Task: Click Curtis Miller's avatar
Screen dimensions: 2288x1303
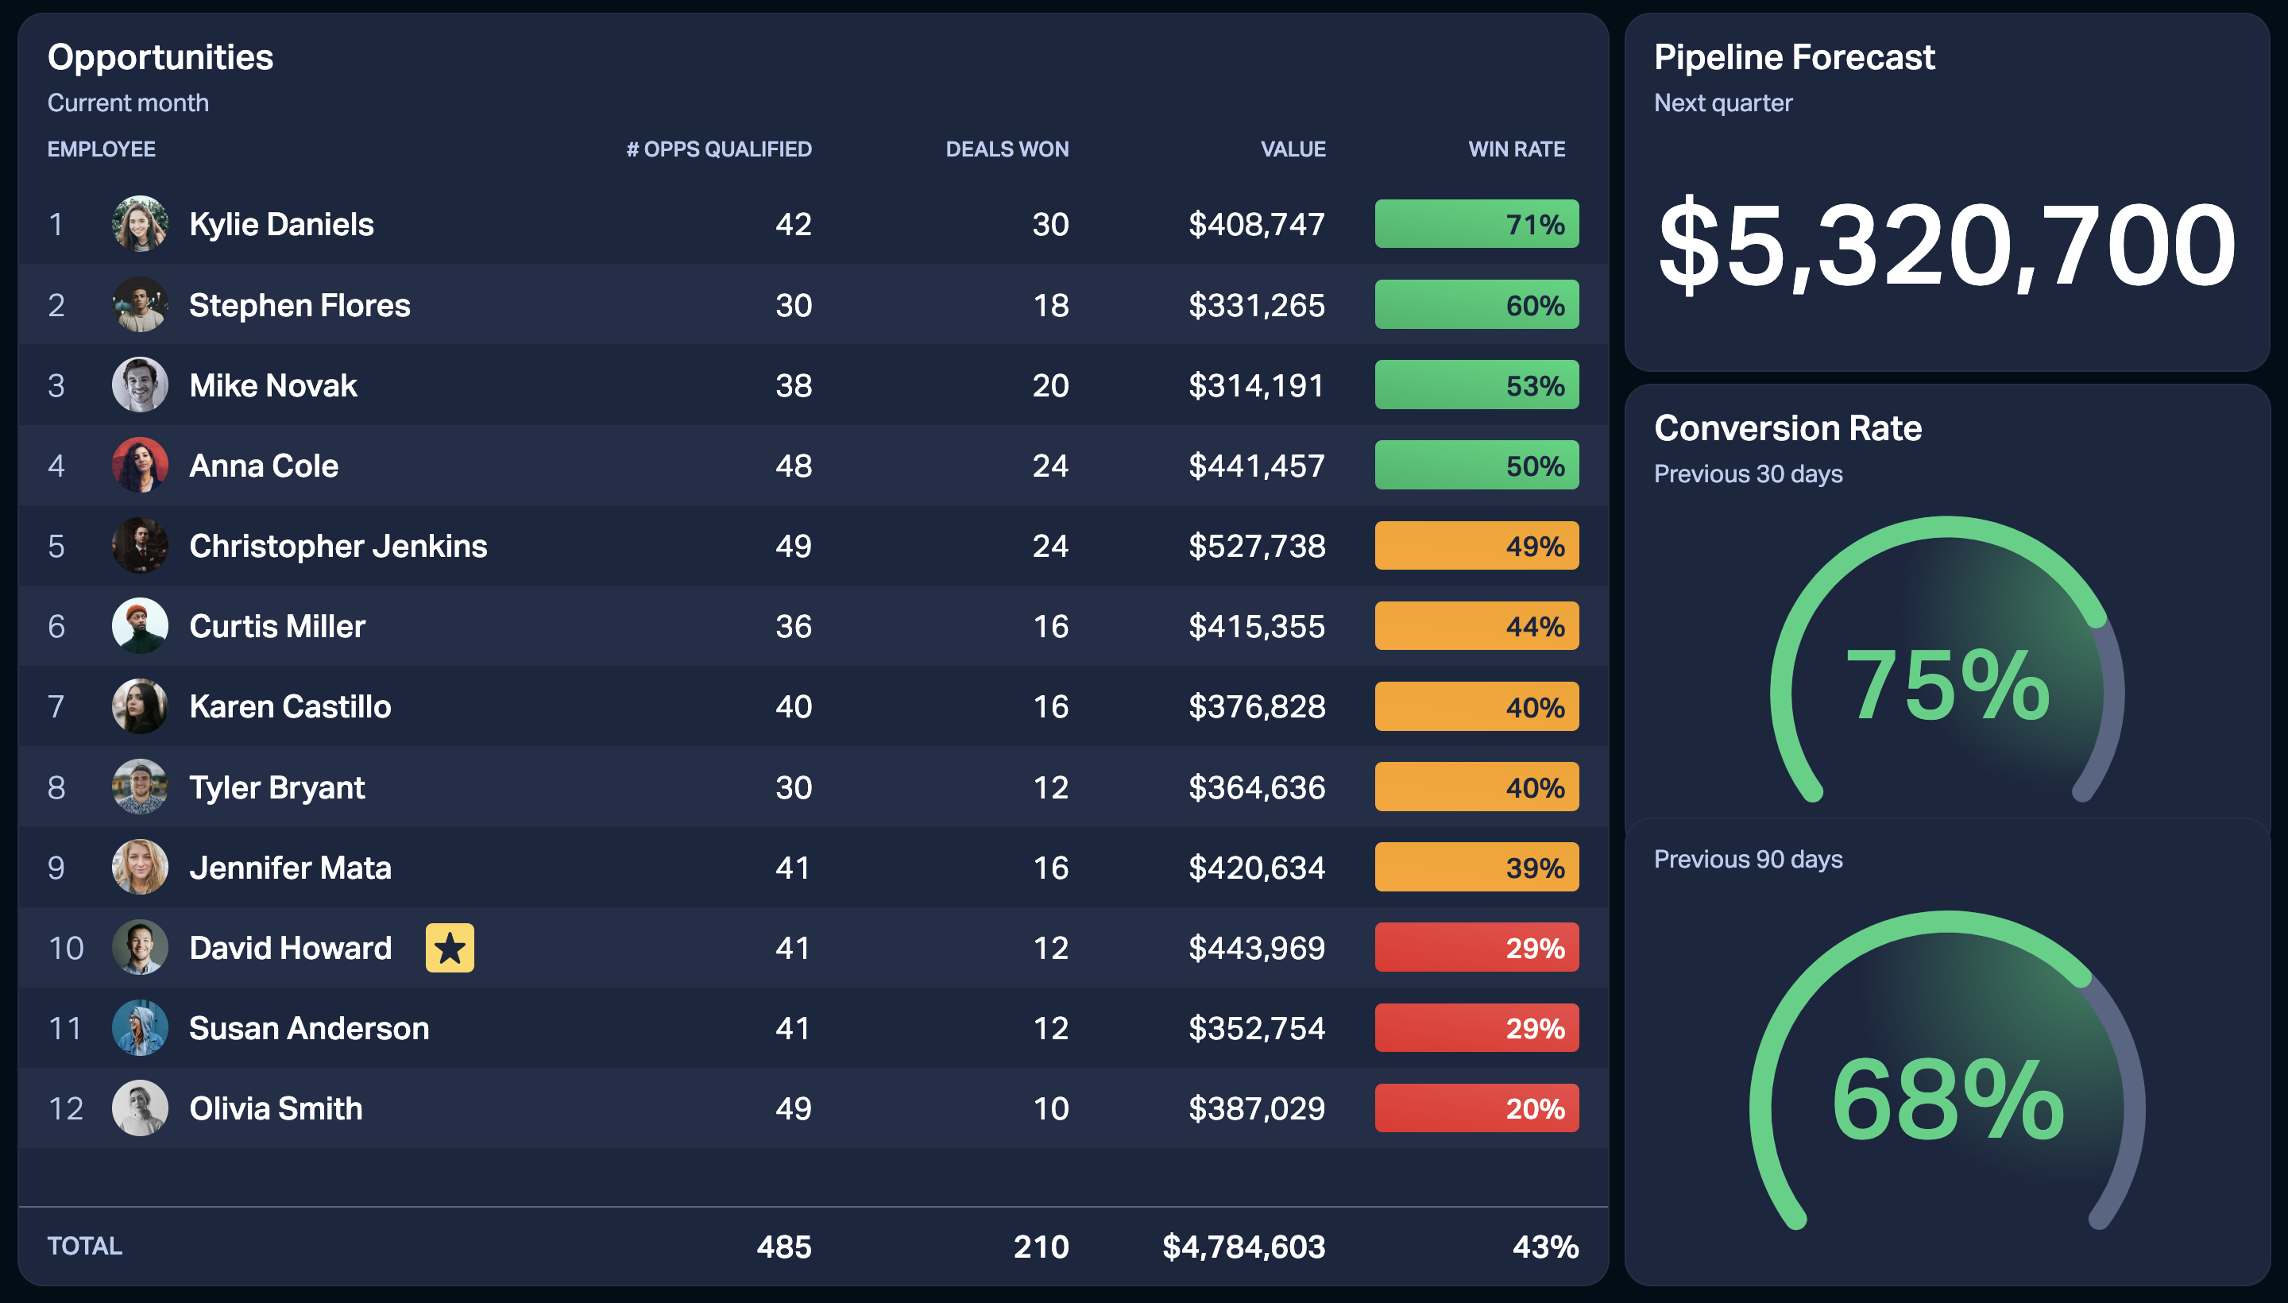Action: click(140, 625)
